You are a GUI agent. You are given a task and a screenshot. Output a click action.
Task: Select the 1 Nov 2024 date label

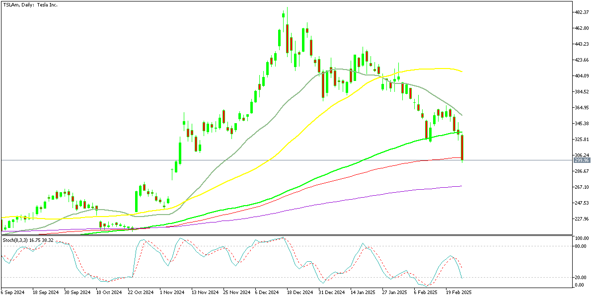pyautogui.click(x=172, y=293)
